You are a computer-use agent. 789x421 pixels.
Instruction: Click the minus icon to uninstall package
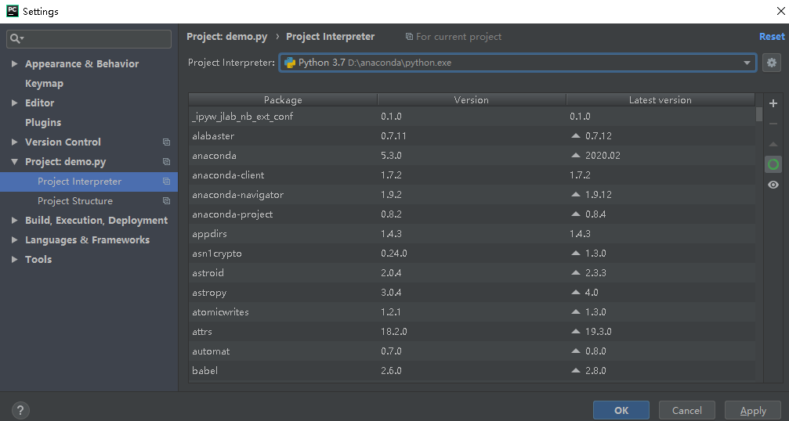point(773,124)
